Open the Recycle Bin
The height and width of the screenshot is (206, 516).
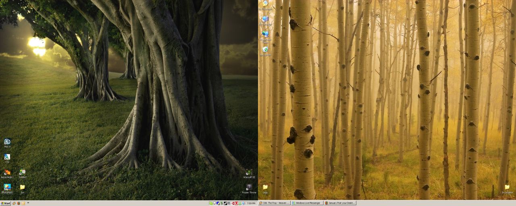(265, 51)
